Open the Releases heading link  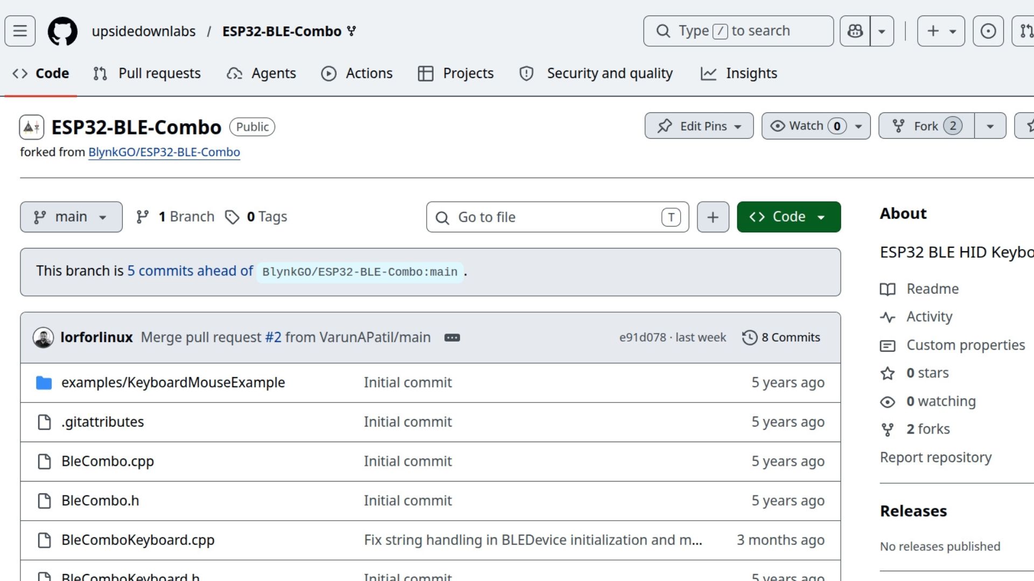(x=913, y=511)
